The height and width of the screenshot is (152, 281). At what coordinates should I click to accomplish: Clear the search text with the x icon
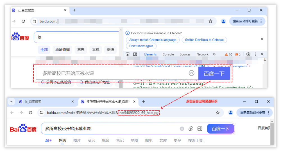point(182,129)
